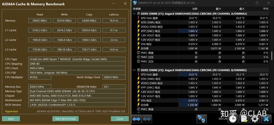Click the 35.2 °C maximum value of DIMM #3 SPD Hub
This screenshot has height=125, width=274.
[240, 75]
